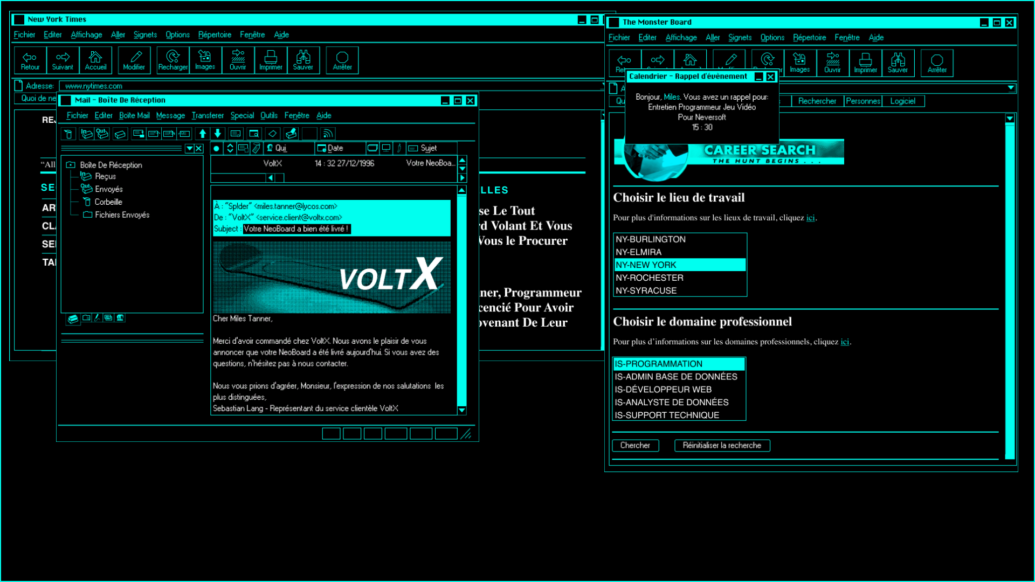This screenshot has width=1035, height=582.
Task: Click the mail message vertical scrollbar down arrow
Action: pyautogui.click(x=462, y=410)
